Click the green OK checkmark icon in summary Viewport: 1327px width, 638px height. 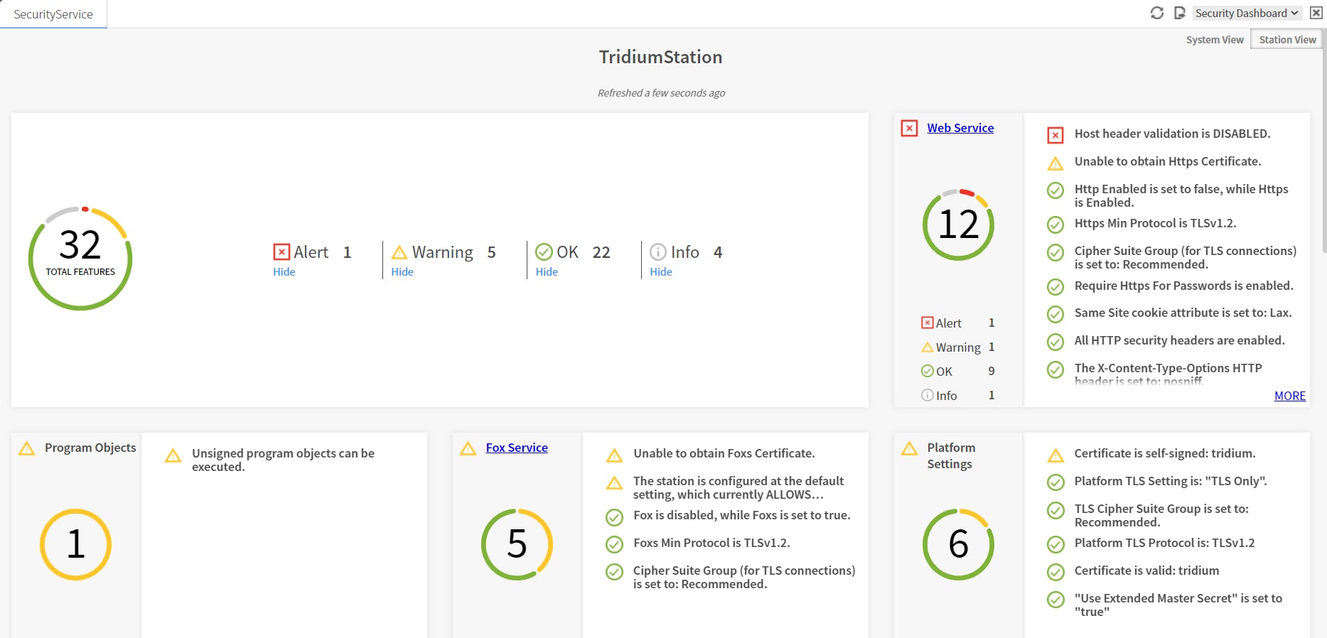544,252
